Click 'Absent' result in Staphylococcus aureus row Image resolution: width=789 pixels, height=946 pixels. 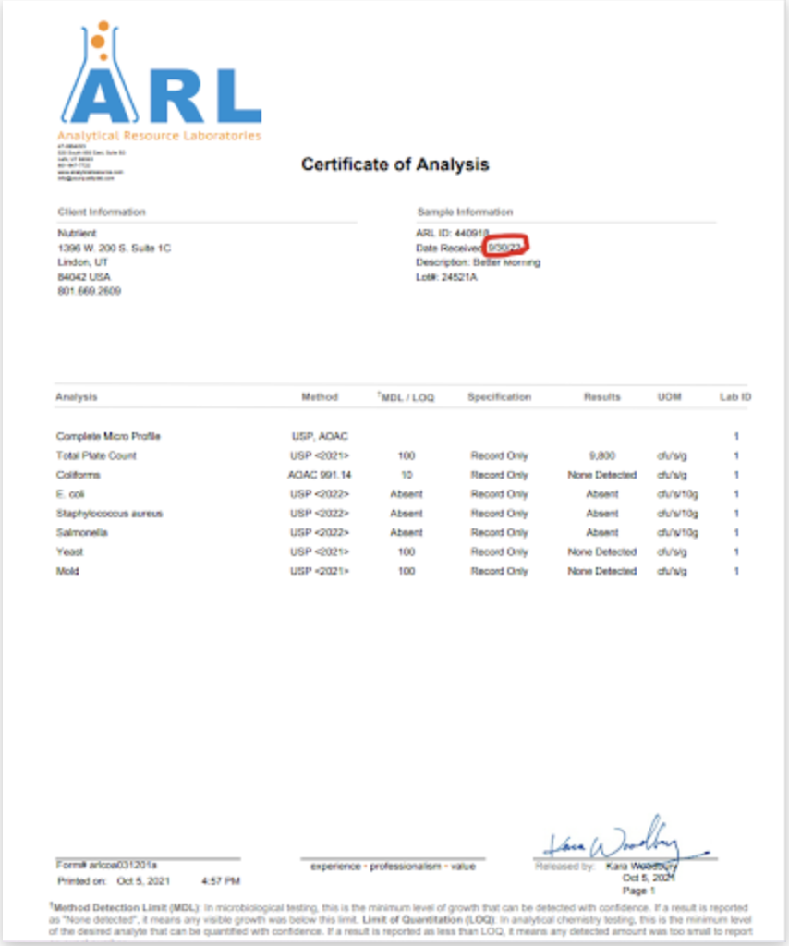[x=602, y=514]
